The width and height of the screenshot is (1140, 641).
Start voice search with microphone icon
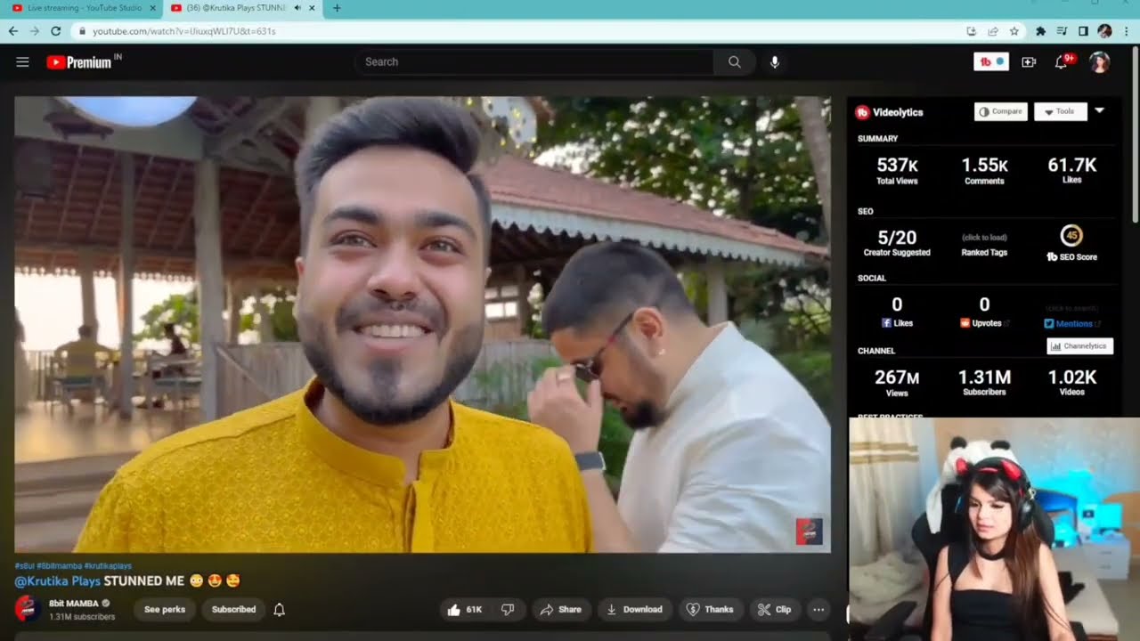point(775,61)
